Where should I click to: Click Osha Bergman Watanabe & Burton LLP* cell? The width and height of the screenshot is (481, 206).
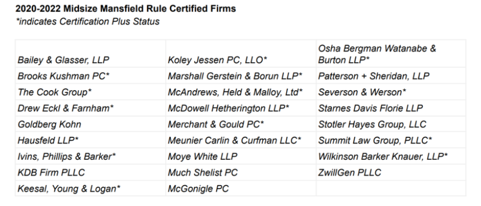(x=391, y=53)
